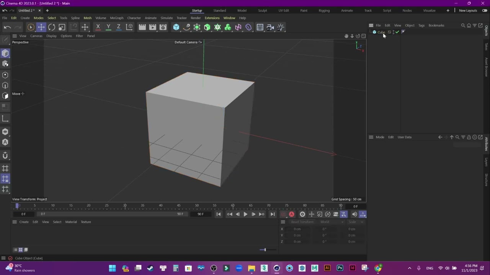Toggle Autokeying red A button

tap(291, 214)
